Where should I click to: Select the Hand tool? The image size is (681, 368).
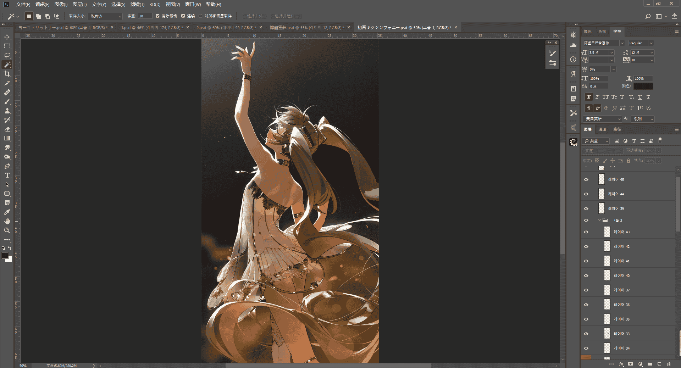pyautogui.click(x=7, y=221)
